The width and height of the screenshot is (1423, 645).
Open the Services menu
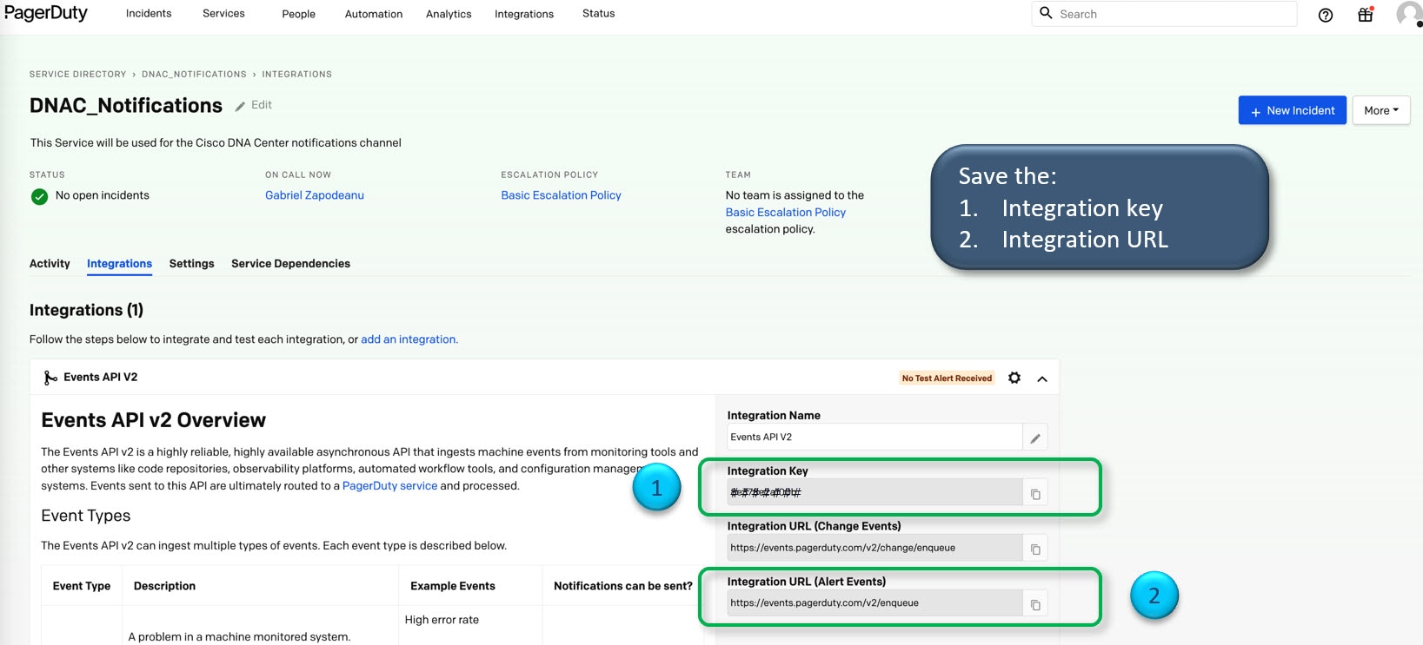(223, 14)
